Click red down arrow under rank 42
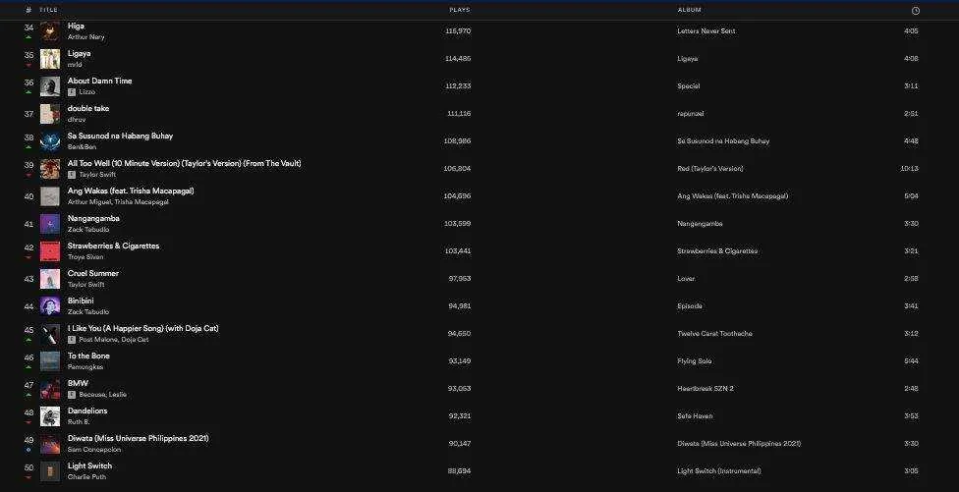959x492 pixels. pyautogui.click(x=28, y=257)
